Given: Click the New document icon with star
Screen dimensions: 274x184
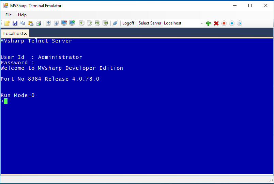Looking at the screenshot, I should (x=7, y=23).
